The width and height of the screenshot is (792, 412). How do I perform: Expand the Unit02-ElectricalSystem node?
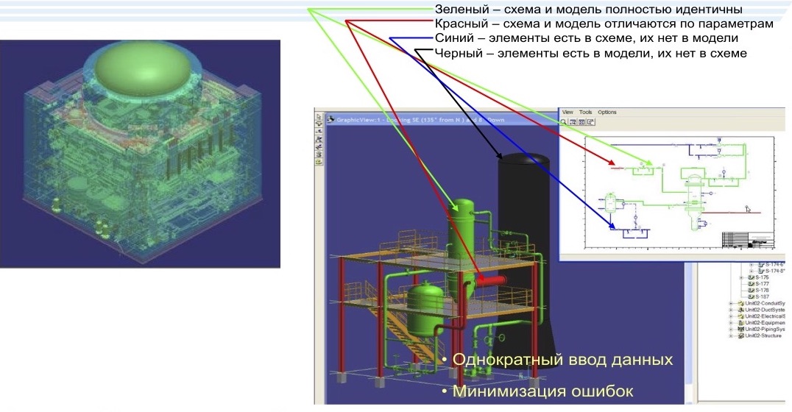pos(731,316)
